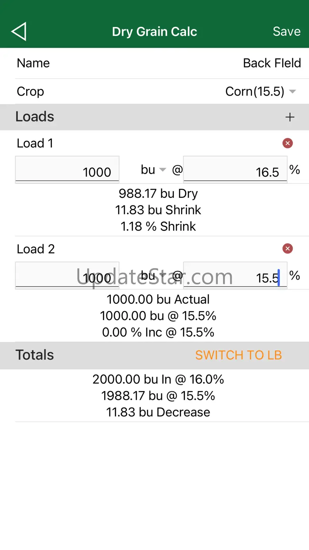Tap Load 1 result 988.17 bu Dry
Viewport: 309px width, 550px height.
[158, 194]
